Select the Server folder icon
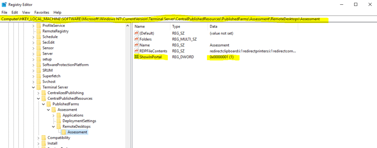 point(38,53)
